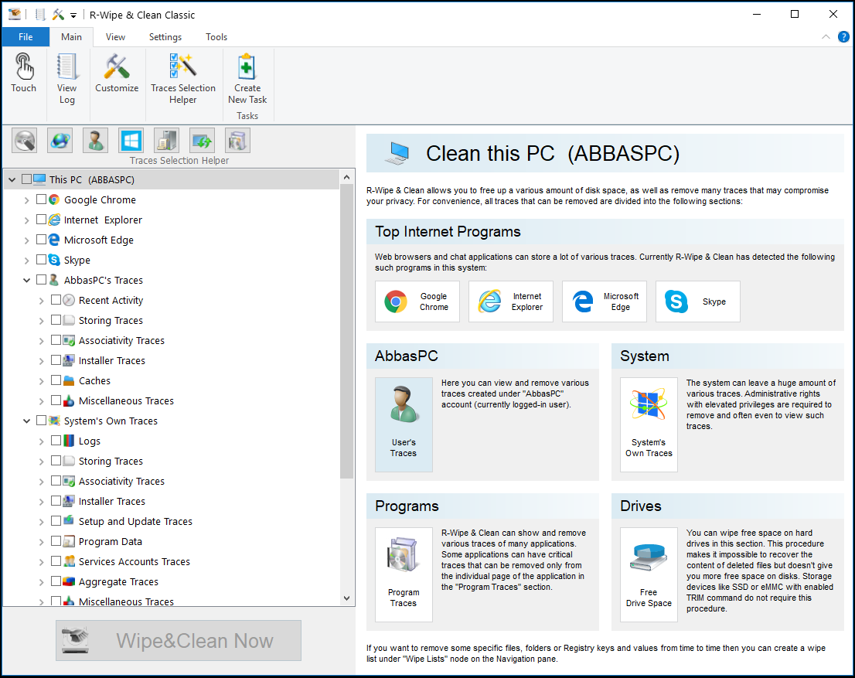855x678 pixels.
Task: Select Setup and Update Traces tree item
Action: [x=135, y=522]
